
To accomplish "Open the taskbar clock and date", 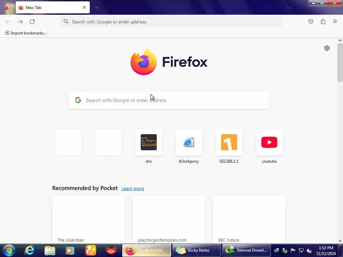I will point(326,251).
